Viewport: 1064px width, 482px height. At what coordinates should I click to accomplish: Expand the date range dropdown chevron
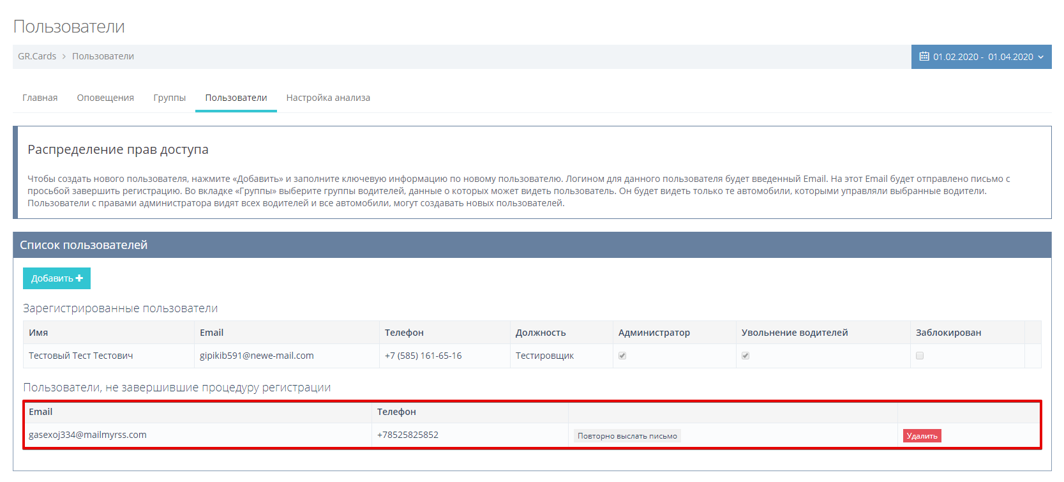(x=1041, y=57)
